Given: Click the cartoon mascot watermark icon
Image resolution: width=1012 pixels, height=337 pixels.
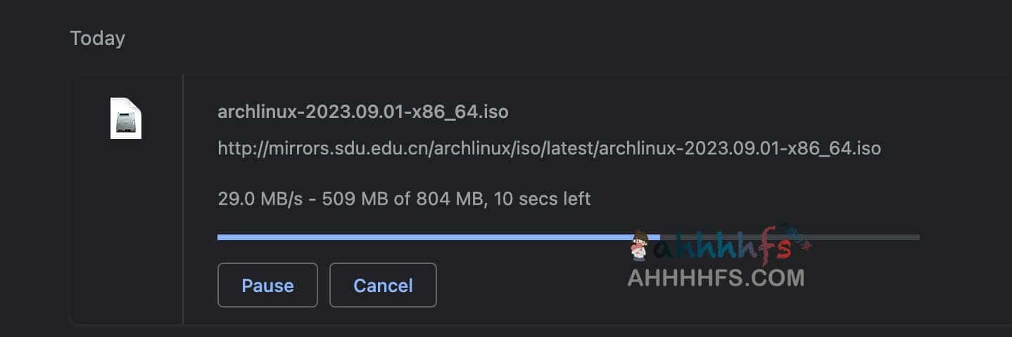Looking at the screenshot, I should (x=640, y=246).
